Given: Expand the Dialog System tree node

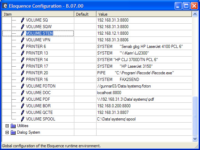Looking at the screenshot, I should 7,133.
